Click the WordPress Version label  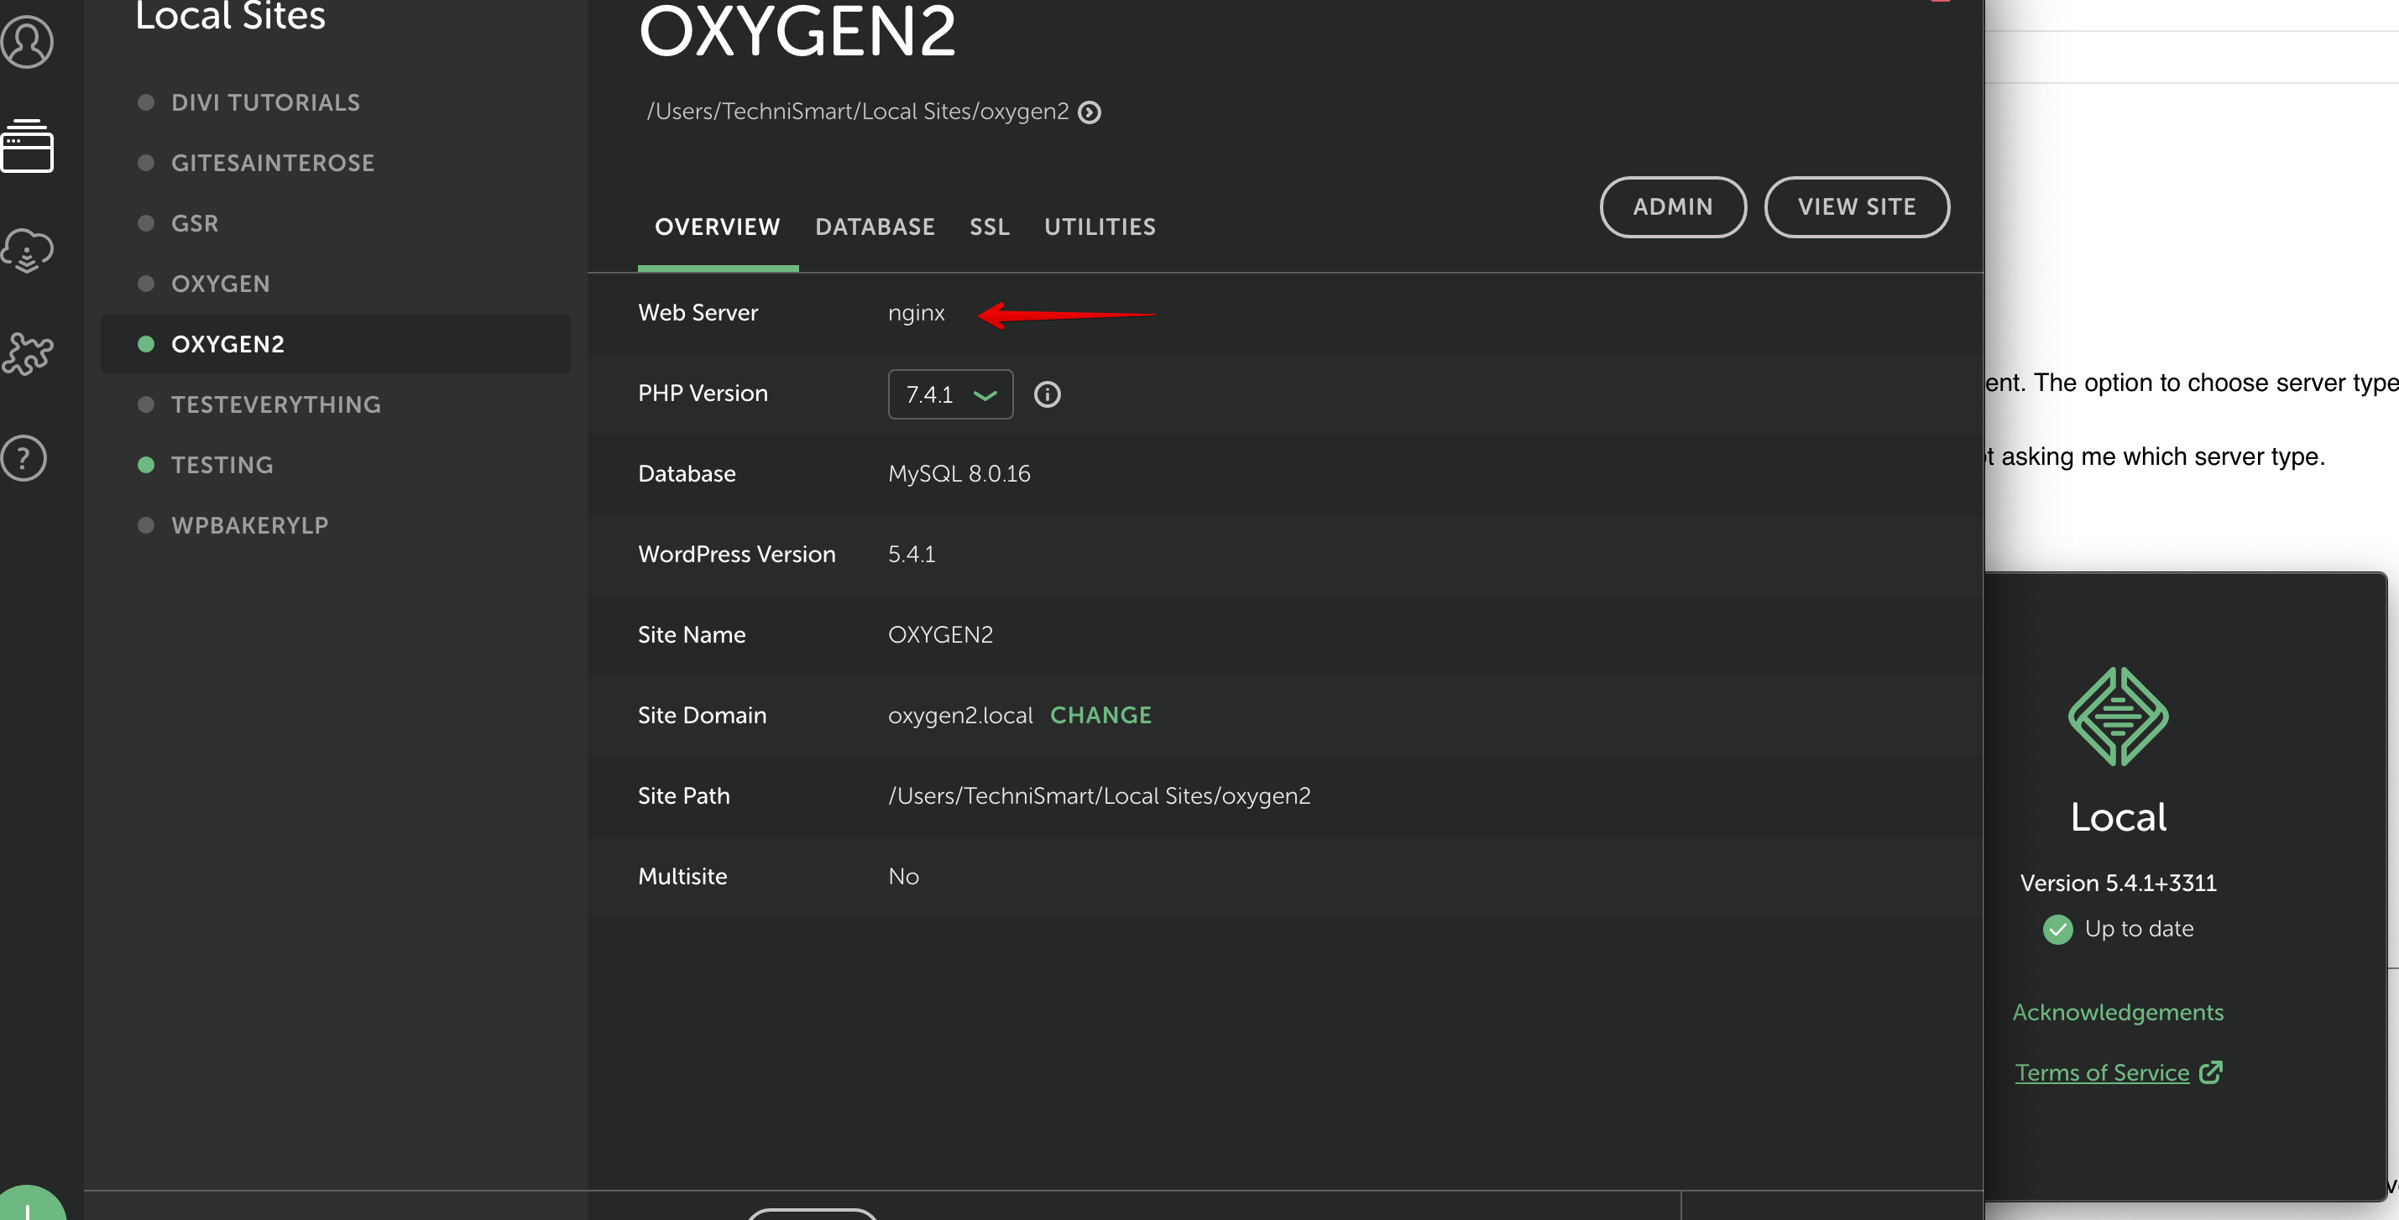click(x=737, y=555)
